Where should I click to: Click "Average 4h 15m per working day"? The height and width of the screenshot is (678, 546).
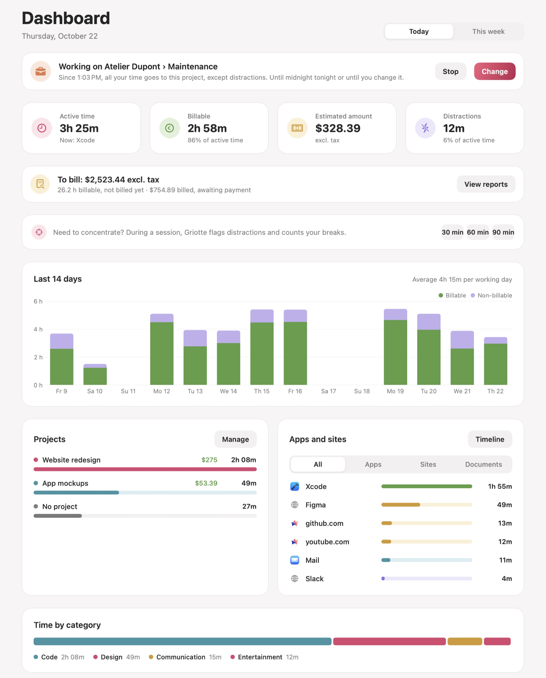tap(462, 279)
